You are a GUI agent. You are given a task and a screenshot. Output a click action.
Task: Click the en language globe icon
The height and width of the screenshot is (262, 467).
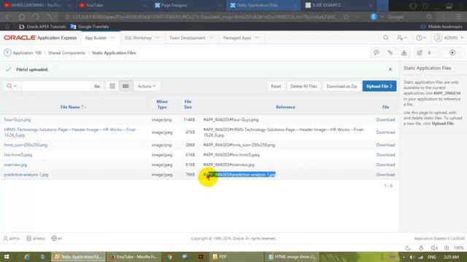coord(54,238)
